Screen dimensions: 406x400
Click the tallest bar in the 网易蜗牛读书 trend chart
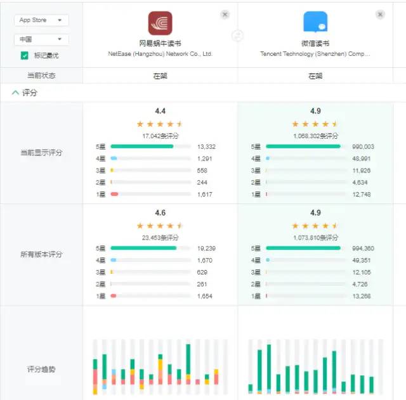[188, 365]
